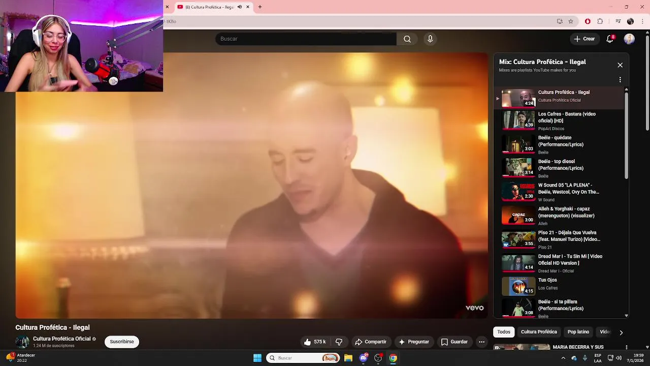Image resolution: width=650 pixels, height=366 pixels.
Task: Open Cultura Profética Oficial channel link
Action: click(62, 339)
